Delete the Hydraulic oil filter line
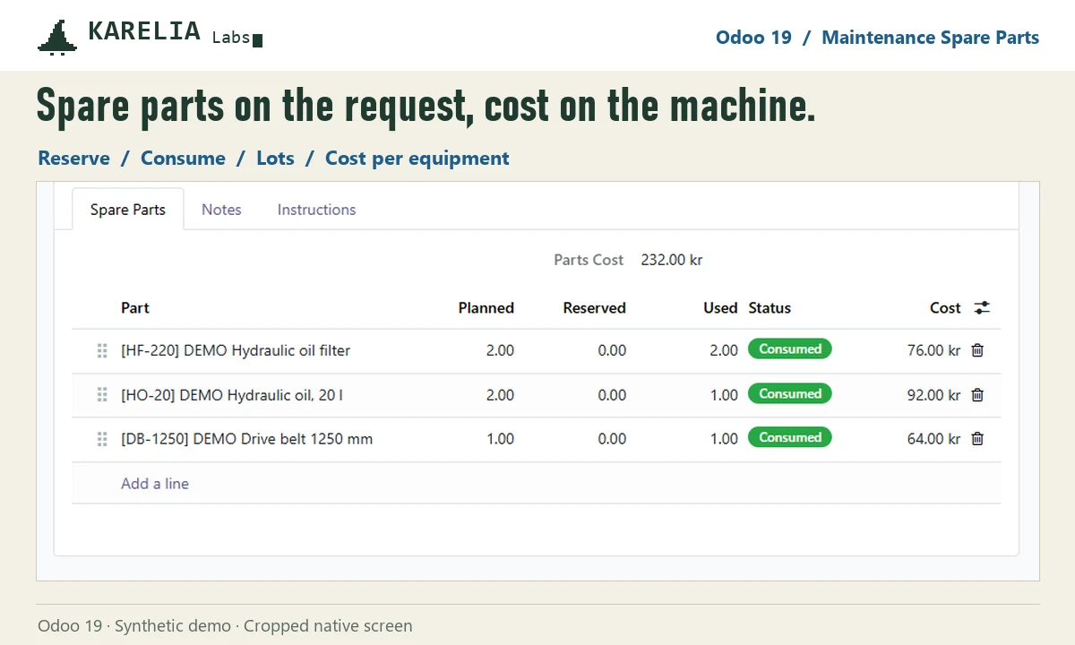 (x=977, y=350)
